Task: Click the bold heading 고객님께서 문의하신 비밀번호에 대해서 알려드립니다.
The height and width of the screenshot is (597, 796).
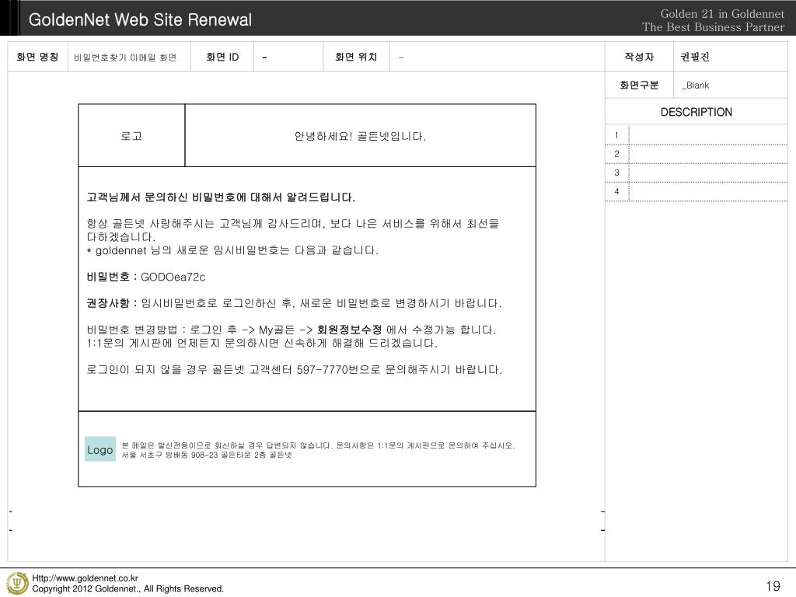Action: tap(221, 197)
